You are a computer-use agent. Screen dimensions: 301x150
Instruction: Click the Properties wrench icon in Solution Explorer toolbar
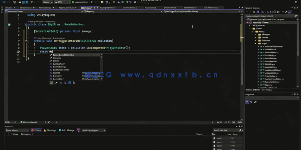point(286,12)
